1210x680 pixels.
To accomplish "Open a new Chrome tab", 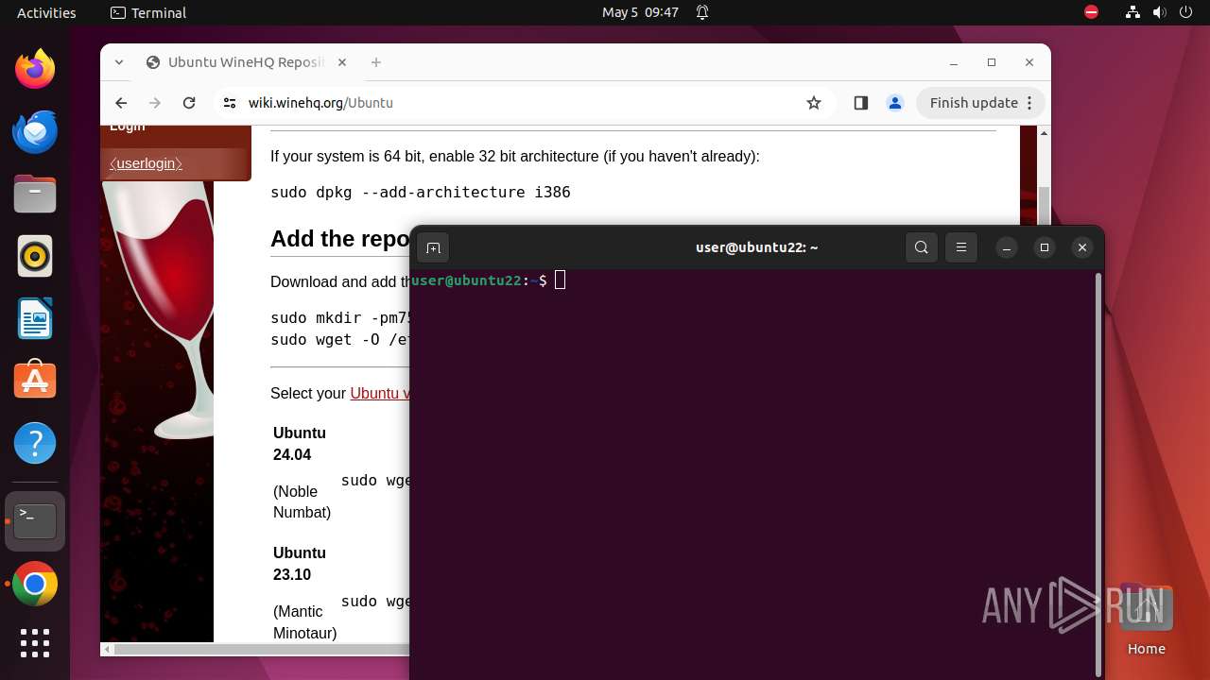I will [376, 62].
